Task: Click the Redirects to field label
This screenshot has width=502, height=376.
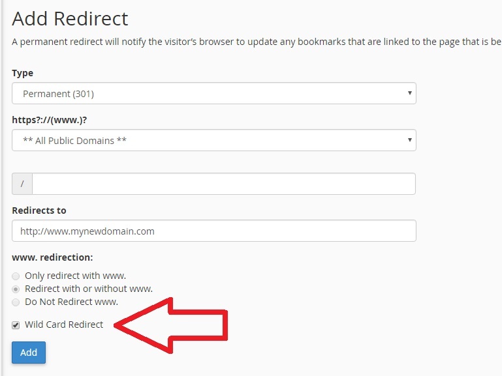Action: 39,210
